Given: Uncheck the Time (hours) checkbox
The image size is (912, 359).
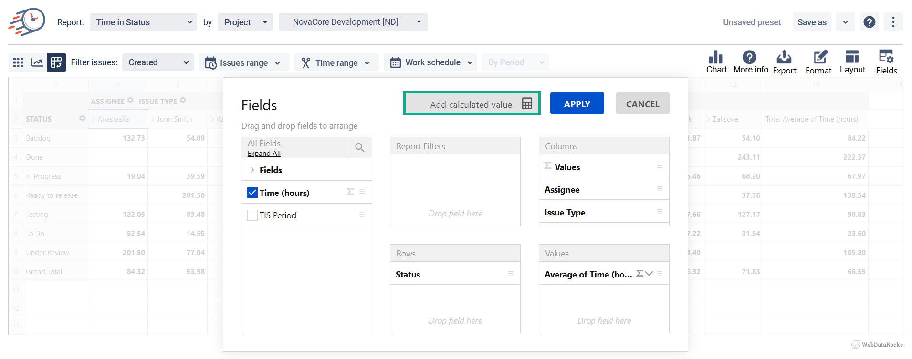Looking at the screenshot, I should pos(252,193).
